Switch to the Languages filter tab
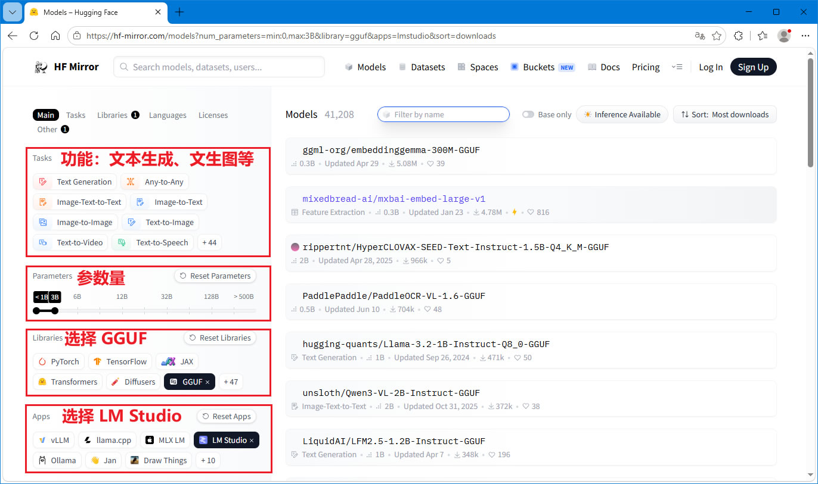This screenshot has width=818, height=484. click(168, 115)
